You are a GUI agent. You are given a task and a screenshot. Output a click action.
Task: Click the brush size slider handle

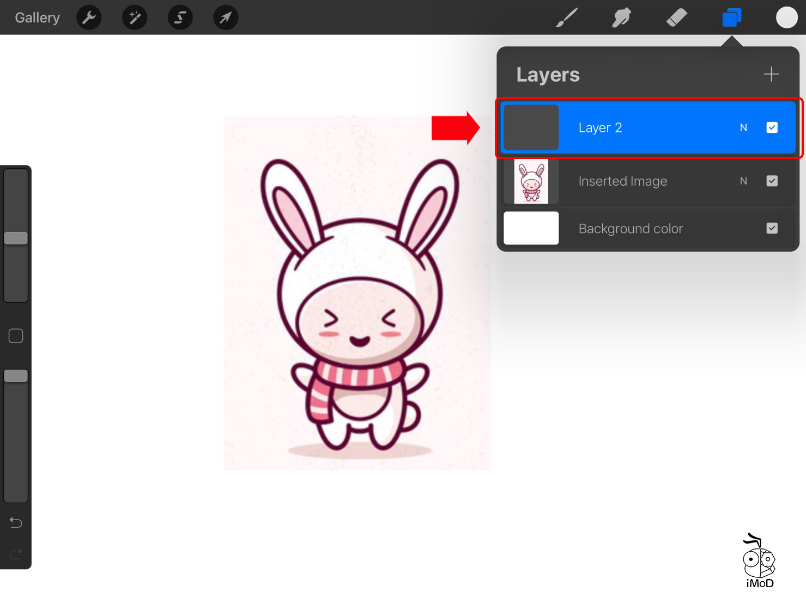pos(16,238)
